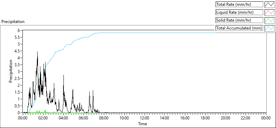Click the 14:00 time axis label

(x=165, y=118)
